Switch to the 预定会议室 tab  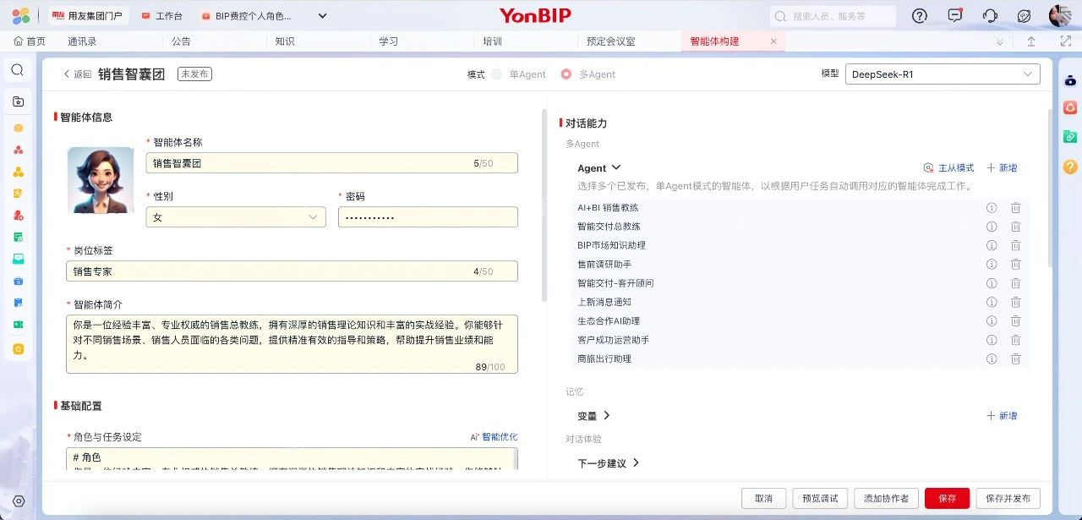coord(611,41)
